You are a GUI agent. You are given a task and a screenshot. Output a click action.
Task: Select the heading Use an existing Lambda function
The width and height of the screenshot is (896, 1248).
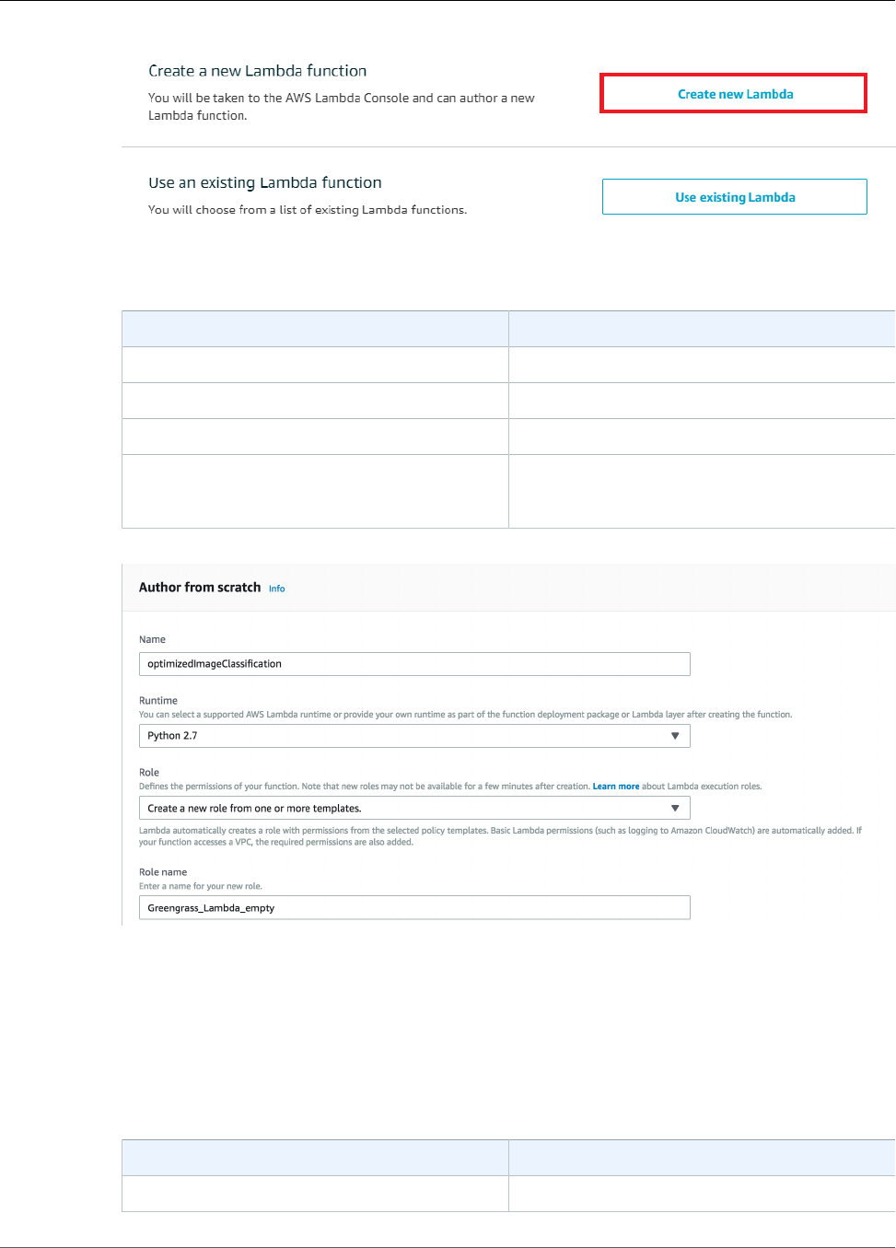265,182
